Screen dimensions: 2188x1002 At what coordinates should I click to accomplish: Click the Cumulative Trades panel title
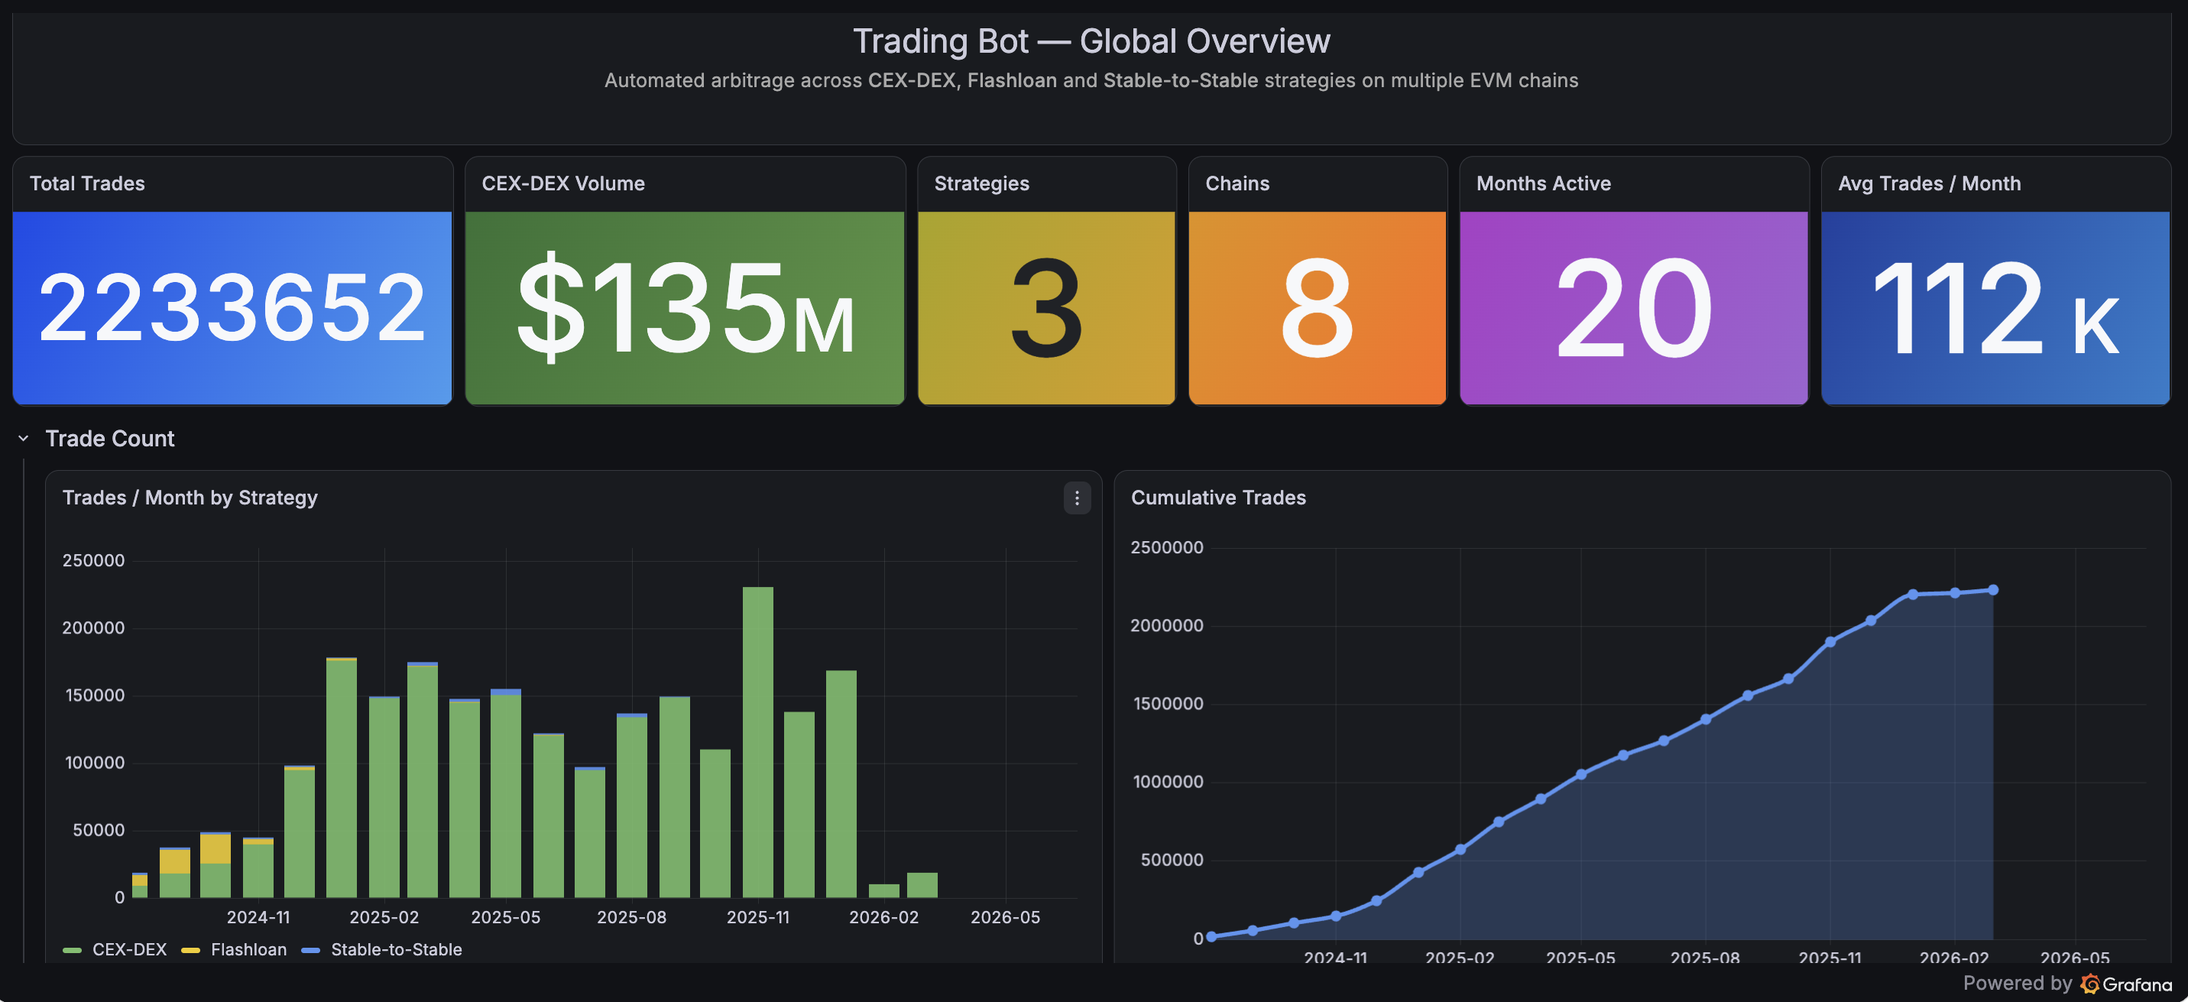click(1218, 498)
